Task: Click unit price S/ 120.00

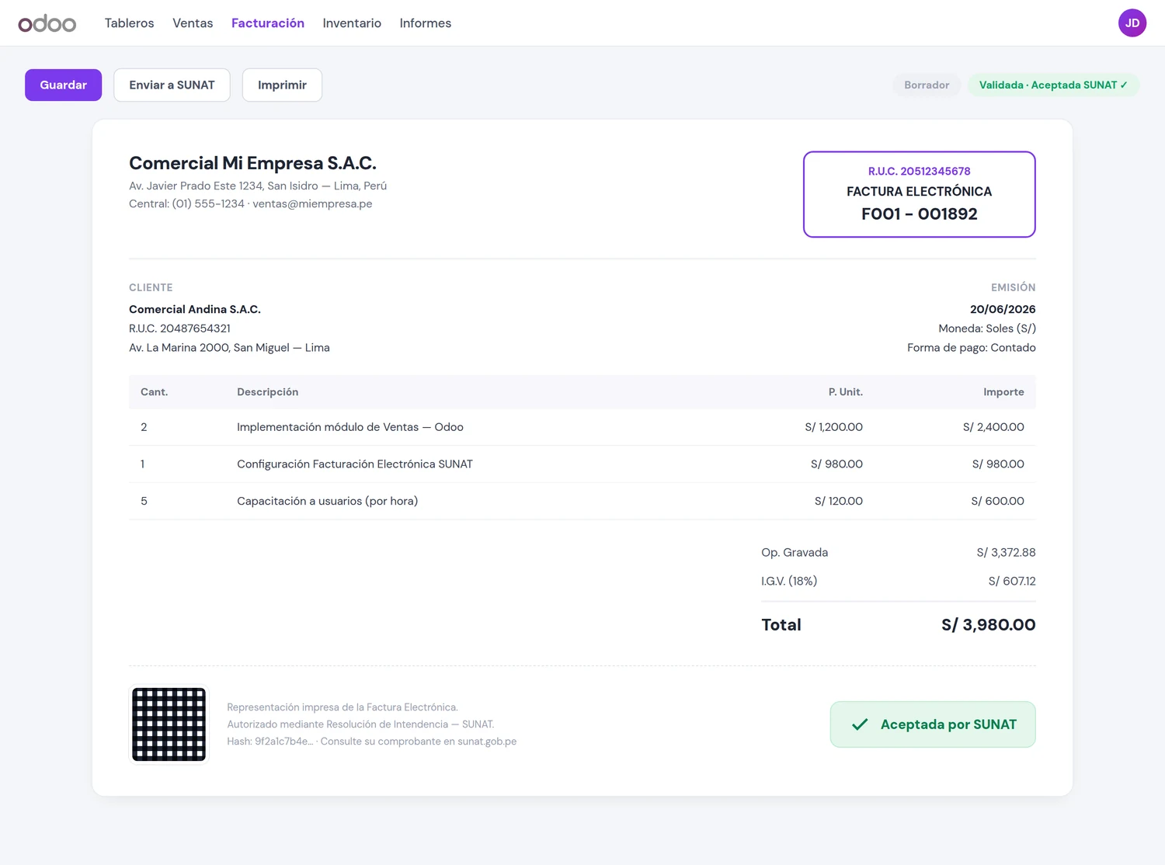Action: click(839, 501)
